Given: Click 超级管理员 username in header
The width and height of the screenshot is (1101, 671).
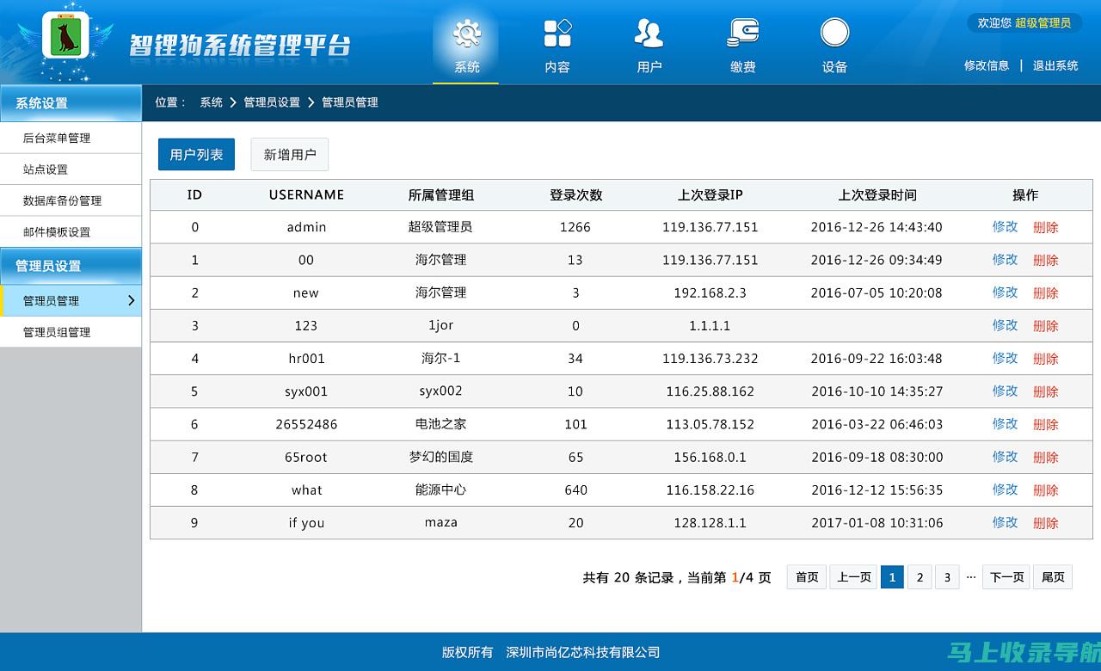Looking at the screenshot, I should click(x=1043, y=23).
